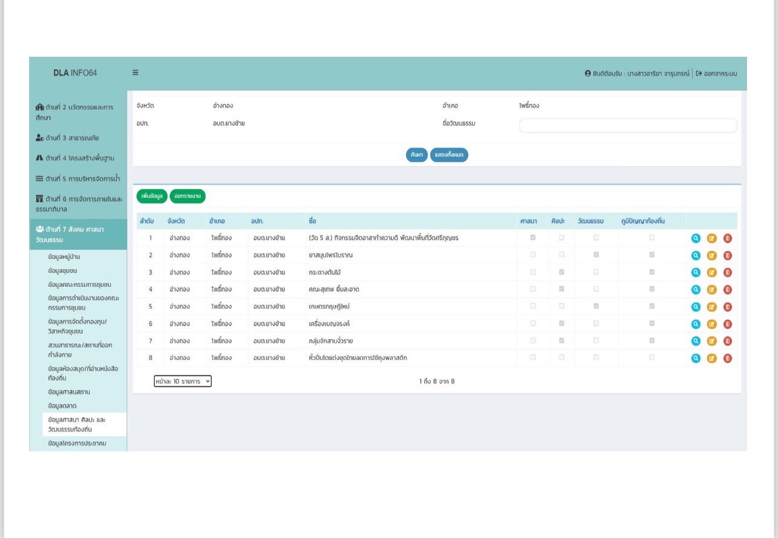Collapse ด้านที่ 7 สังคม ศาสนา วัฒนธรรม section
The height and width of the screenshot is (538, 778).
coord(78,234)
